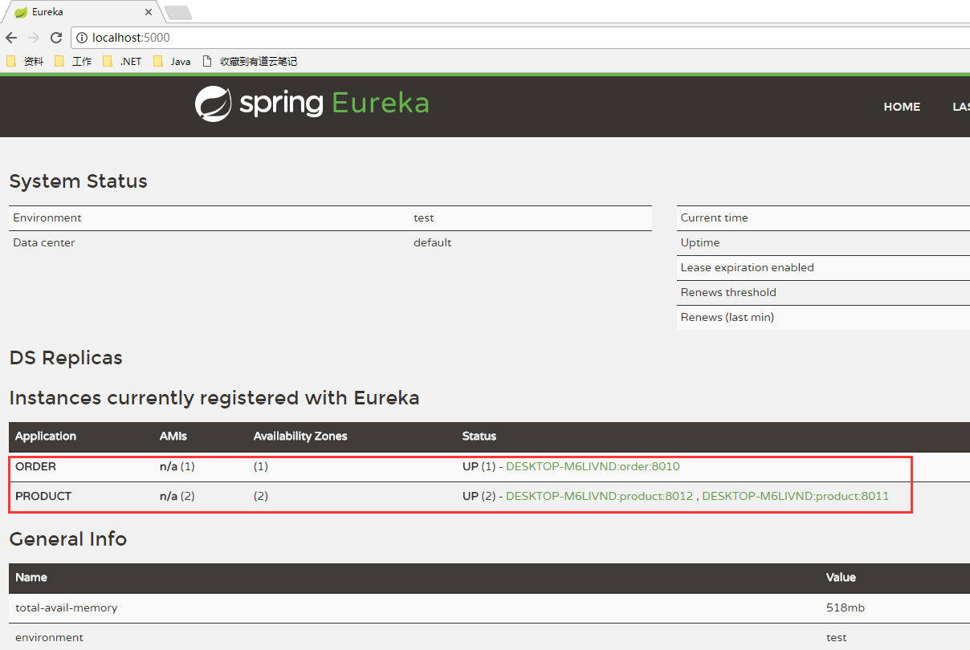Click the Renews threshold label
Viewport: 970px width, 650px height.
point(729,292)
